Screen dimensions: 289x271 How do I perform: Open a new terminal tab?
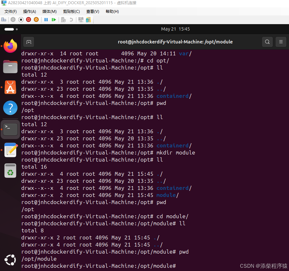[x=29, y=42]
